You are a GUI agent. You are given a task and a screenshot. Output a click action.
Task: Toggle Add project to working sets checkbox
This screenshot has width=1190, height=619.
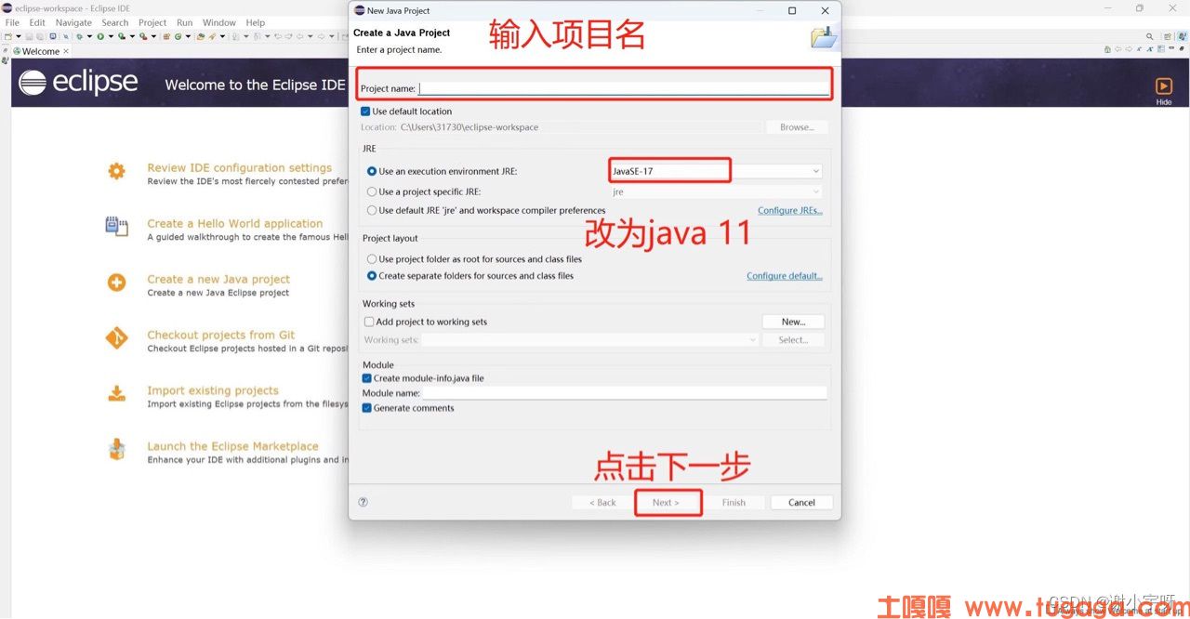(369, 323)
